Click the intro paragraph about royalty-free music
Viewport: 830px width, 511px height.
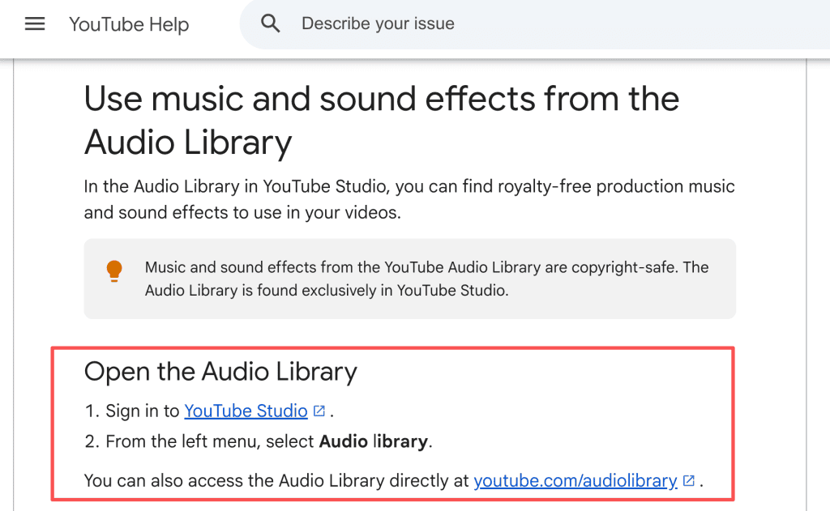[409, 199]
